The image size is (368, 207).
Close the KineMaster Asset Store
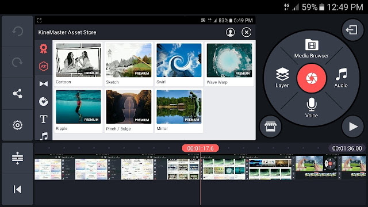click(x=247, y=32)
